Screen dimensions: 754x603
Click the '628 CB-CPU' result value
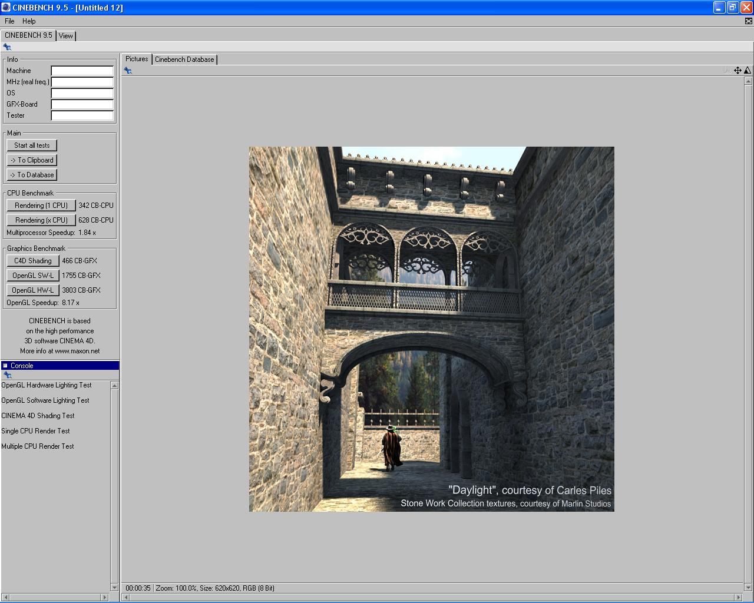[x=96, y=220]
